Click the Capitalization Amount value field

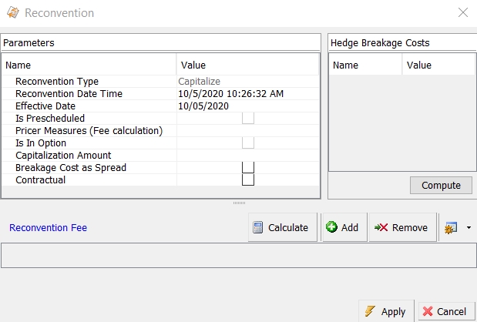(248, 156)
